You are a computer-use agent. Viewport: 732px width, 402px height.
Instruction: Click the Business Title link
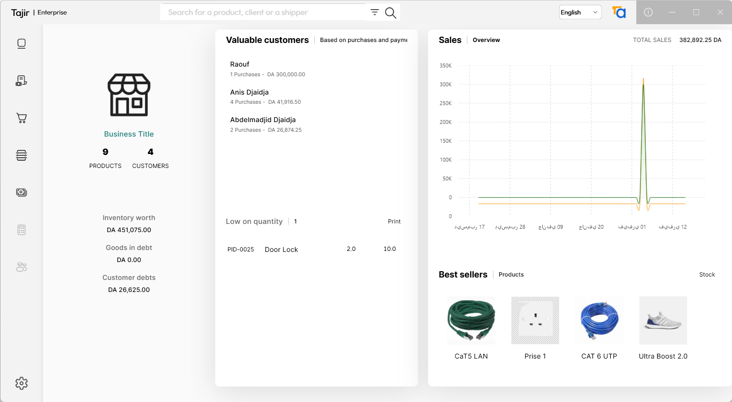coord(129,134)
